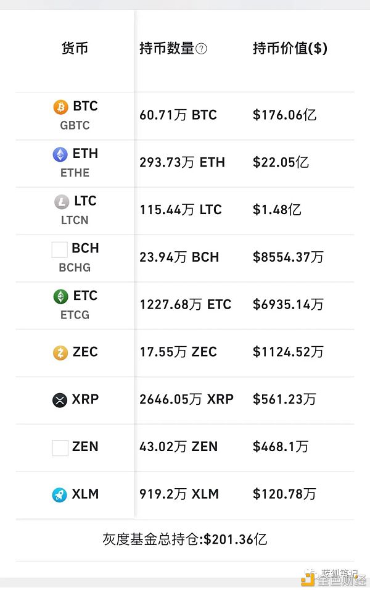Select the 货币 column header

[x=75, y=49]
